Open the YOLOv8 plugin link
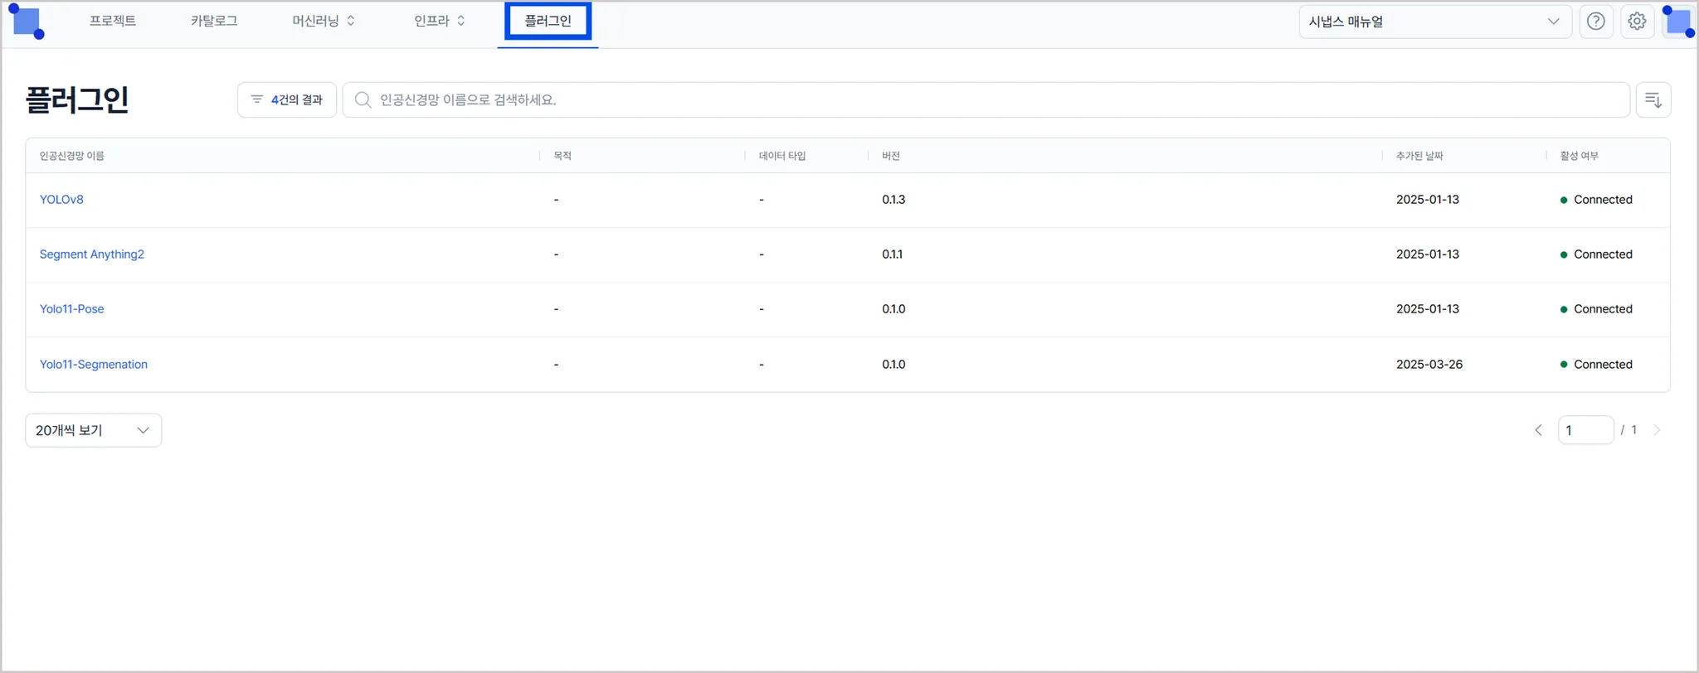This screenshot has height=673, width=1699. pos(61,200)
